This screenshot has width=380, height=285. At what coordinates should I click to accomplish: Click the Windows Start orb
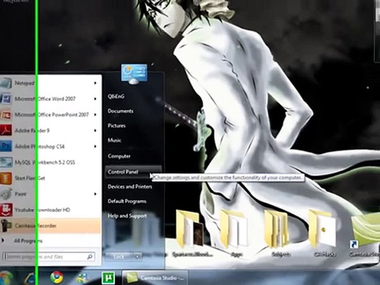click(x=6, y=278)
